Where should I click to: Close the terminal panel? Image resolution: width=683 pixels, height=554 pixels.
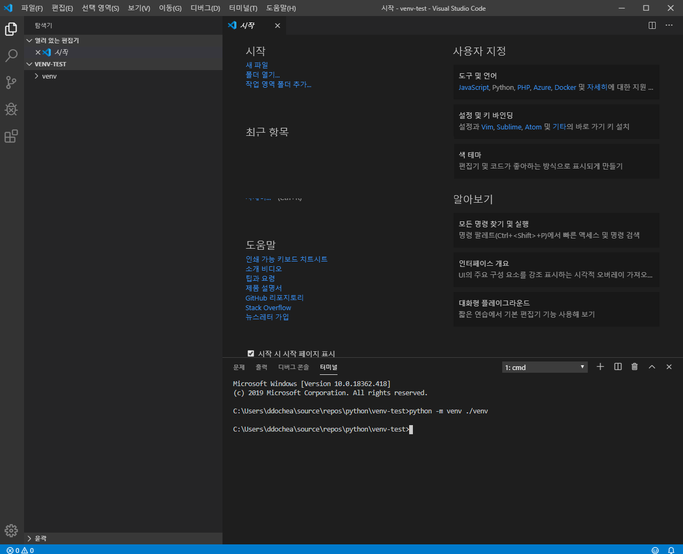(x=669, y=367)
